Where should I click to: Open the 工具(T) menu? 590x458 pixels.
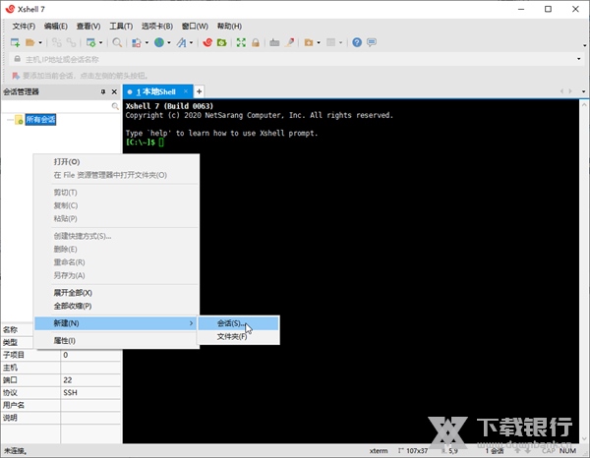tap(121, 26)
